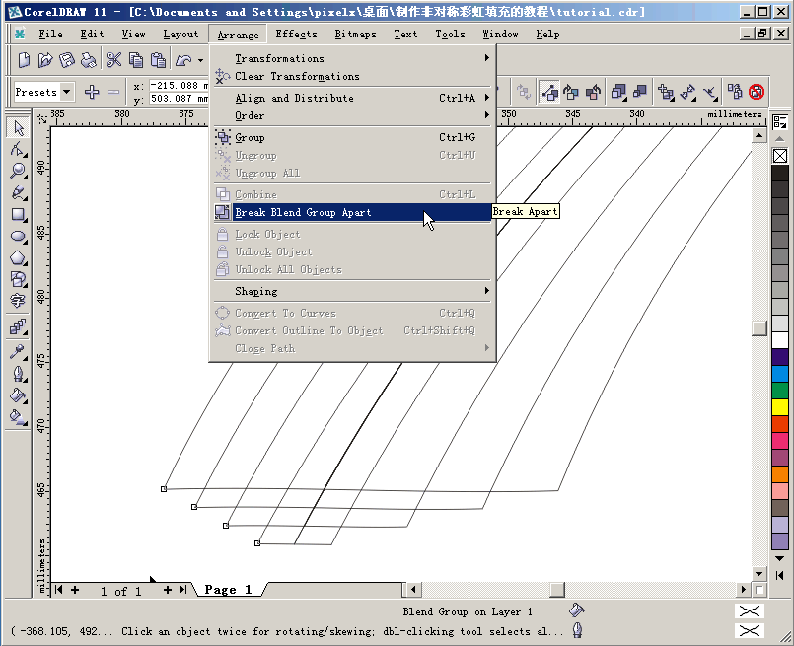This screenshot has width=794, height=646.
Task: Open the Fill bucket tool flyout
Action: pos(18,395)
